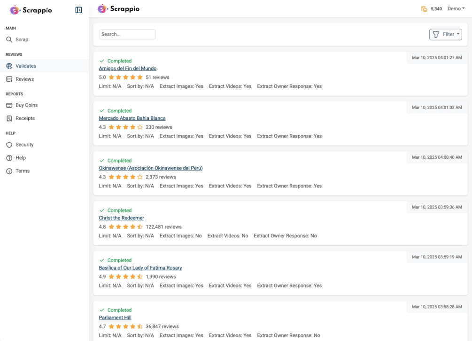This screenshot has width=472, height=341.
Task: Click the checkmark on the Mercado Abasto card
Action: pos(102,111)
